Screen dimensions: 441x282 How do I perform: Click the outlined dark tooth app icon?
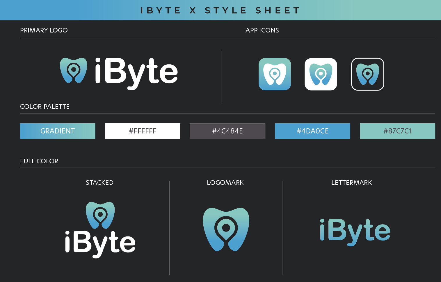click(368, 74)
